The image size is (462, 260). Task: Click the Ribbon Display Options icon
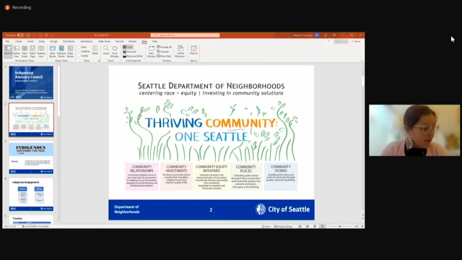[334, 35]
